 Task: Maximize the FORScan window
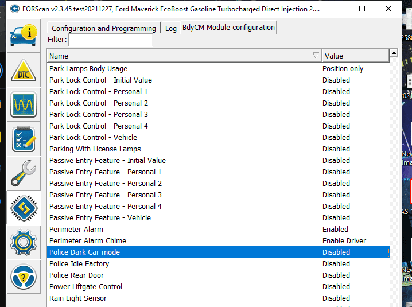tap(362, 9)
